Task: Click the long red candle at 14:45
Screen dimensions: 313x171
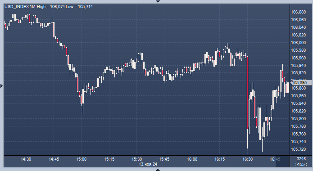Action: (x=54, y=30)
